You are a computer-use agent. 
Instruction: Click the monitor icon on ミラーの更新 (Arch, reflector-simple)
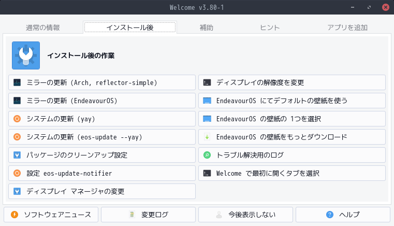pos(17,82)
